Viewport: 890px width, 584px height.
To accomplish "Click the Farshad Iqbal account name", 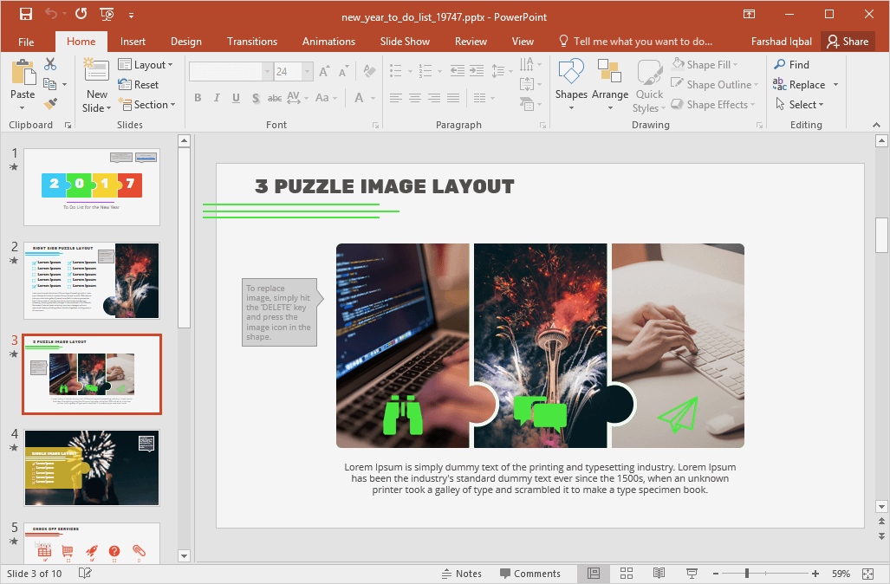I will (781, 42).
